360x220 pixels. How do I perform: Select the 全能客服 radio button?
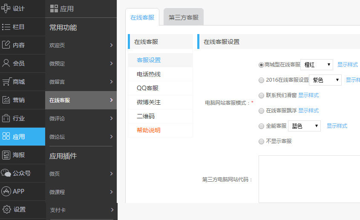click(x=261, y=126)
